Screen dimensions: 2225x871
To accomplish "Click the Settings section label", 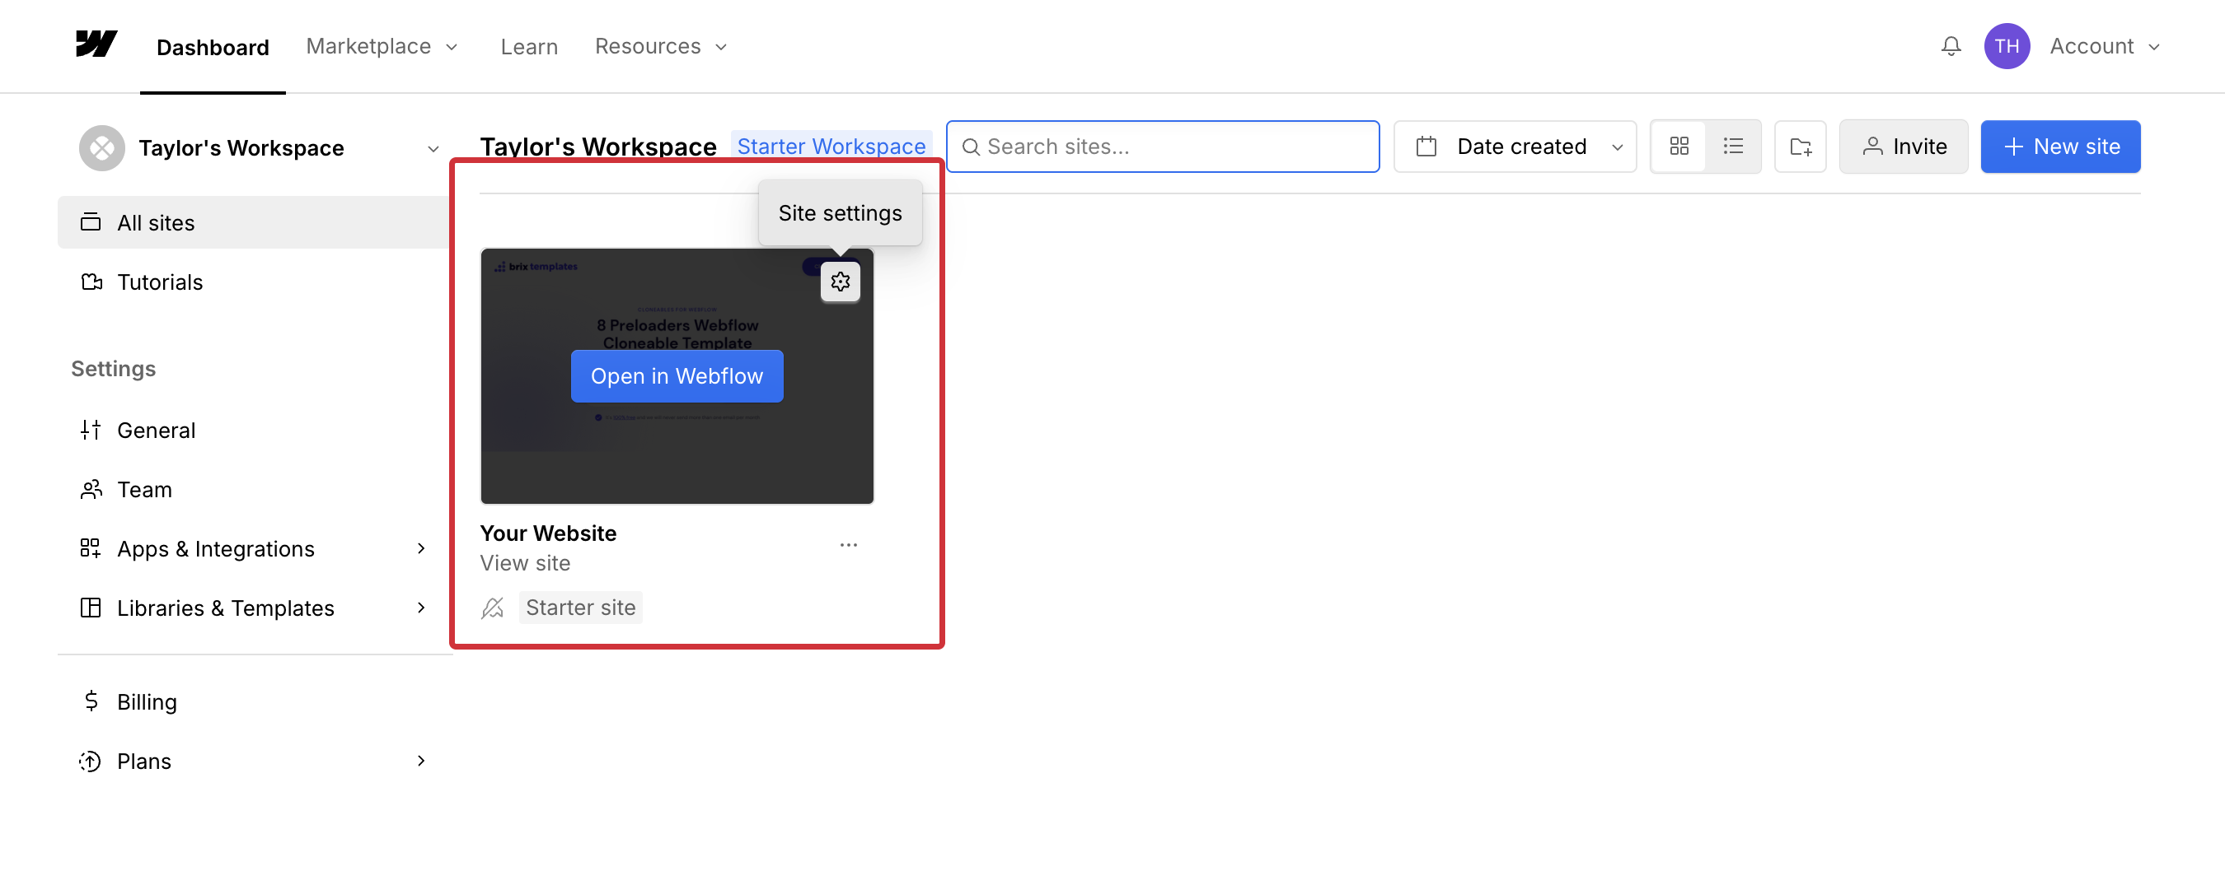I will tap(113, 369).
